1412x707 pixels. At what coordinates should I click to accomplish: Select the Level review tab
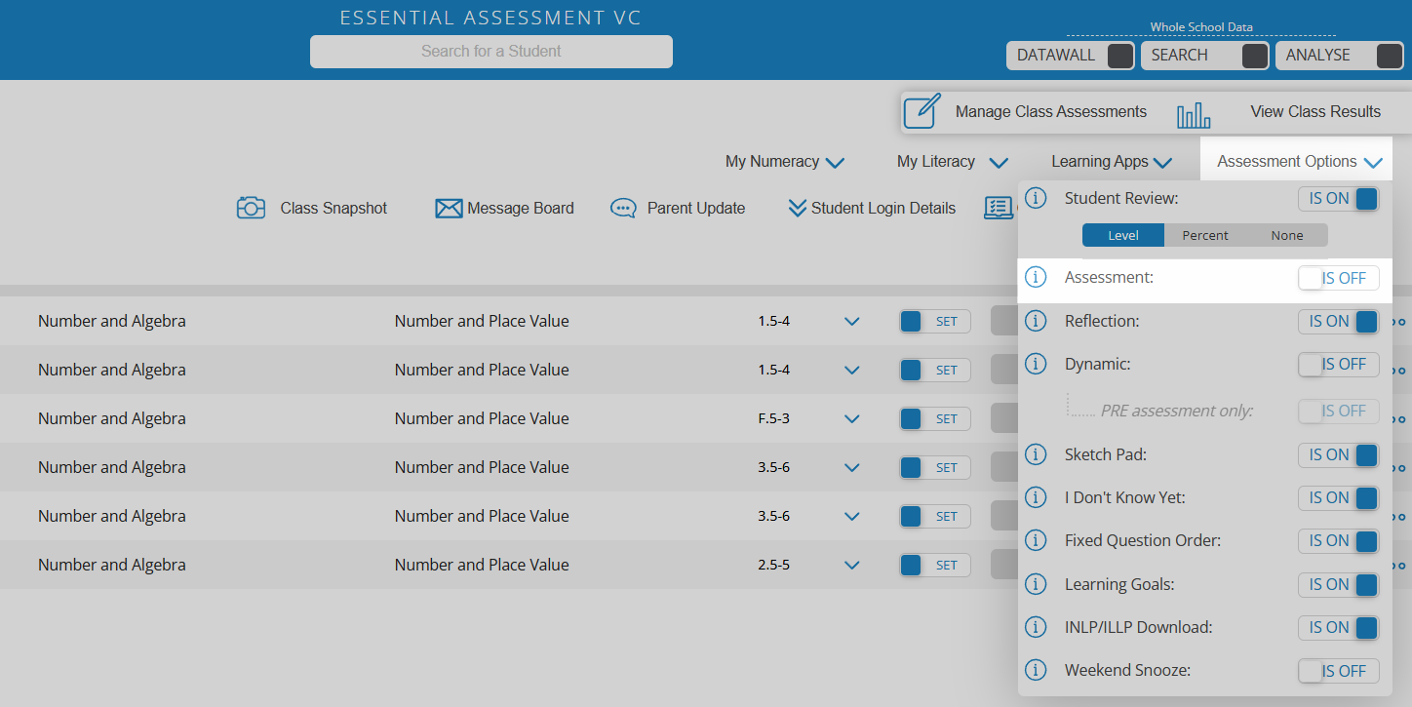[x=1123, y=235]
